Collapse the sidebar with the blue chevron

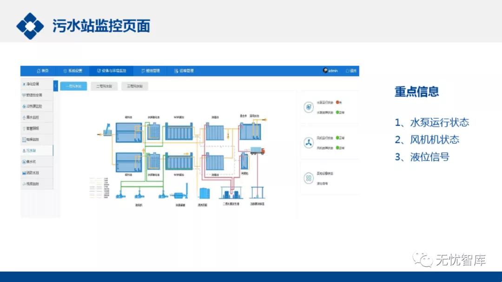(x=56, y=86)
